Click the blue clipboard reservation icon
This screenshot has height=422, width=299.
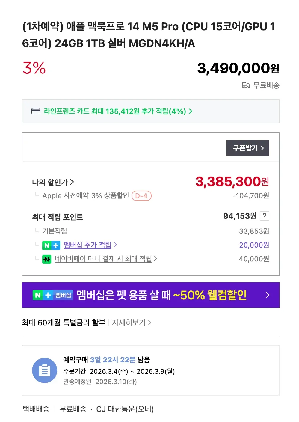(x=45, y=370)
